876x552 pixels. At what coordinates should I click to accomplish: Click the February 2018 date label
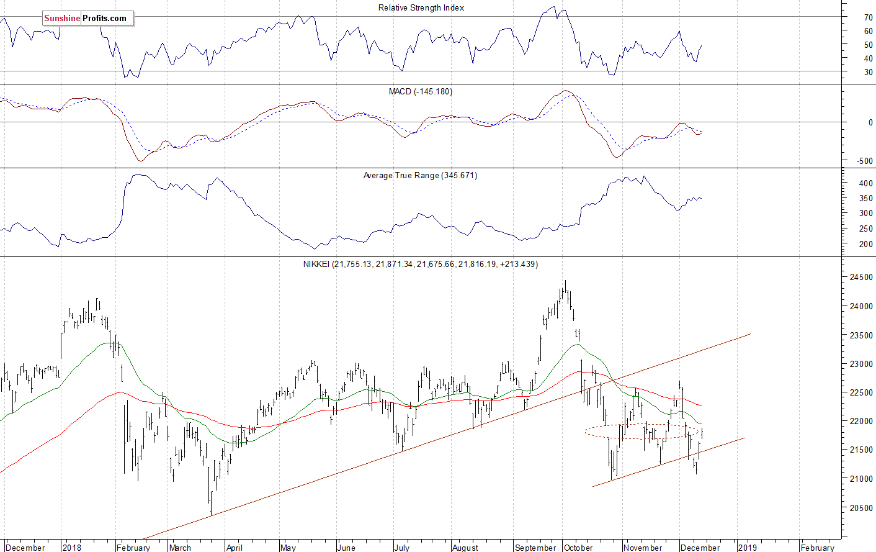point(133,548)
